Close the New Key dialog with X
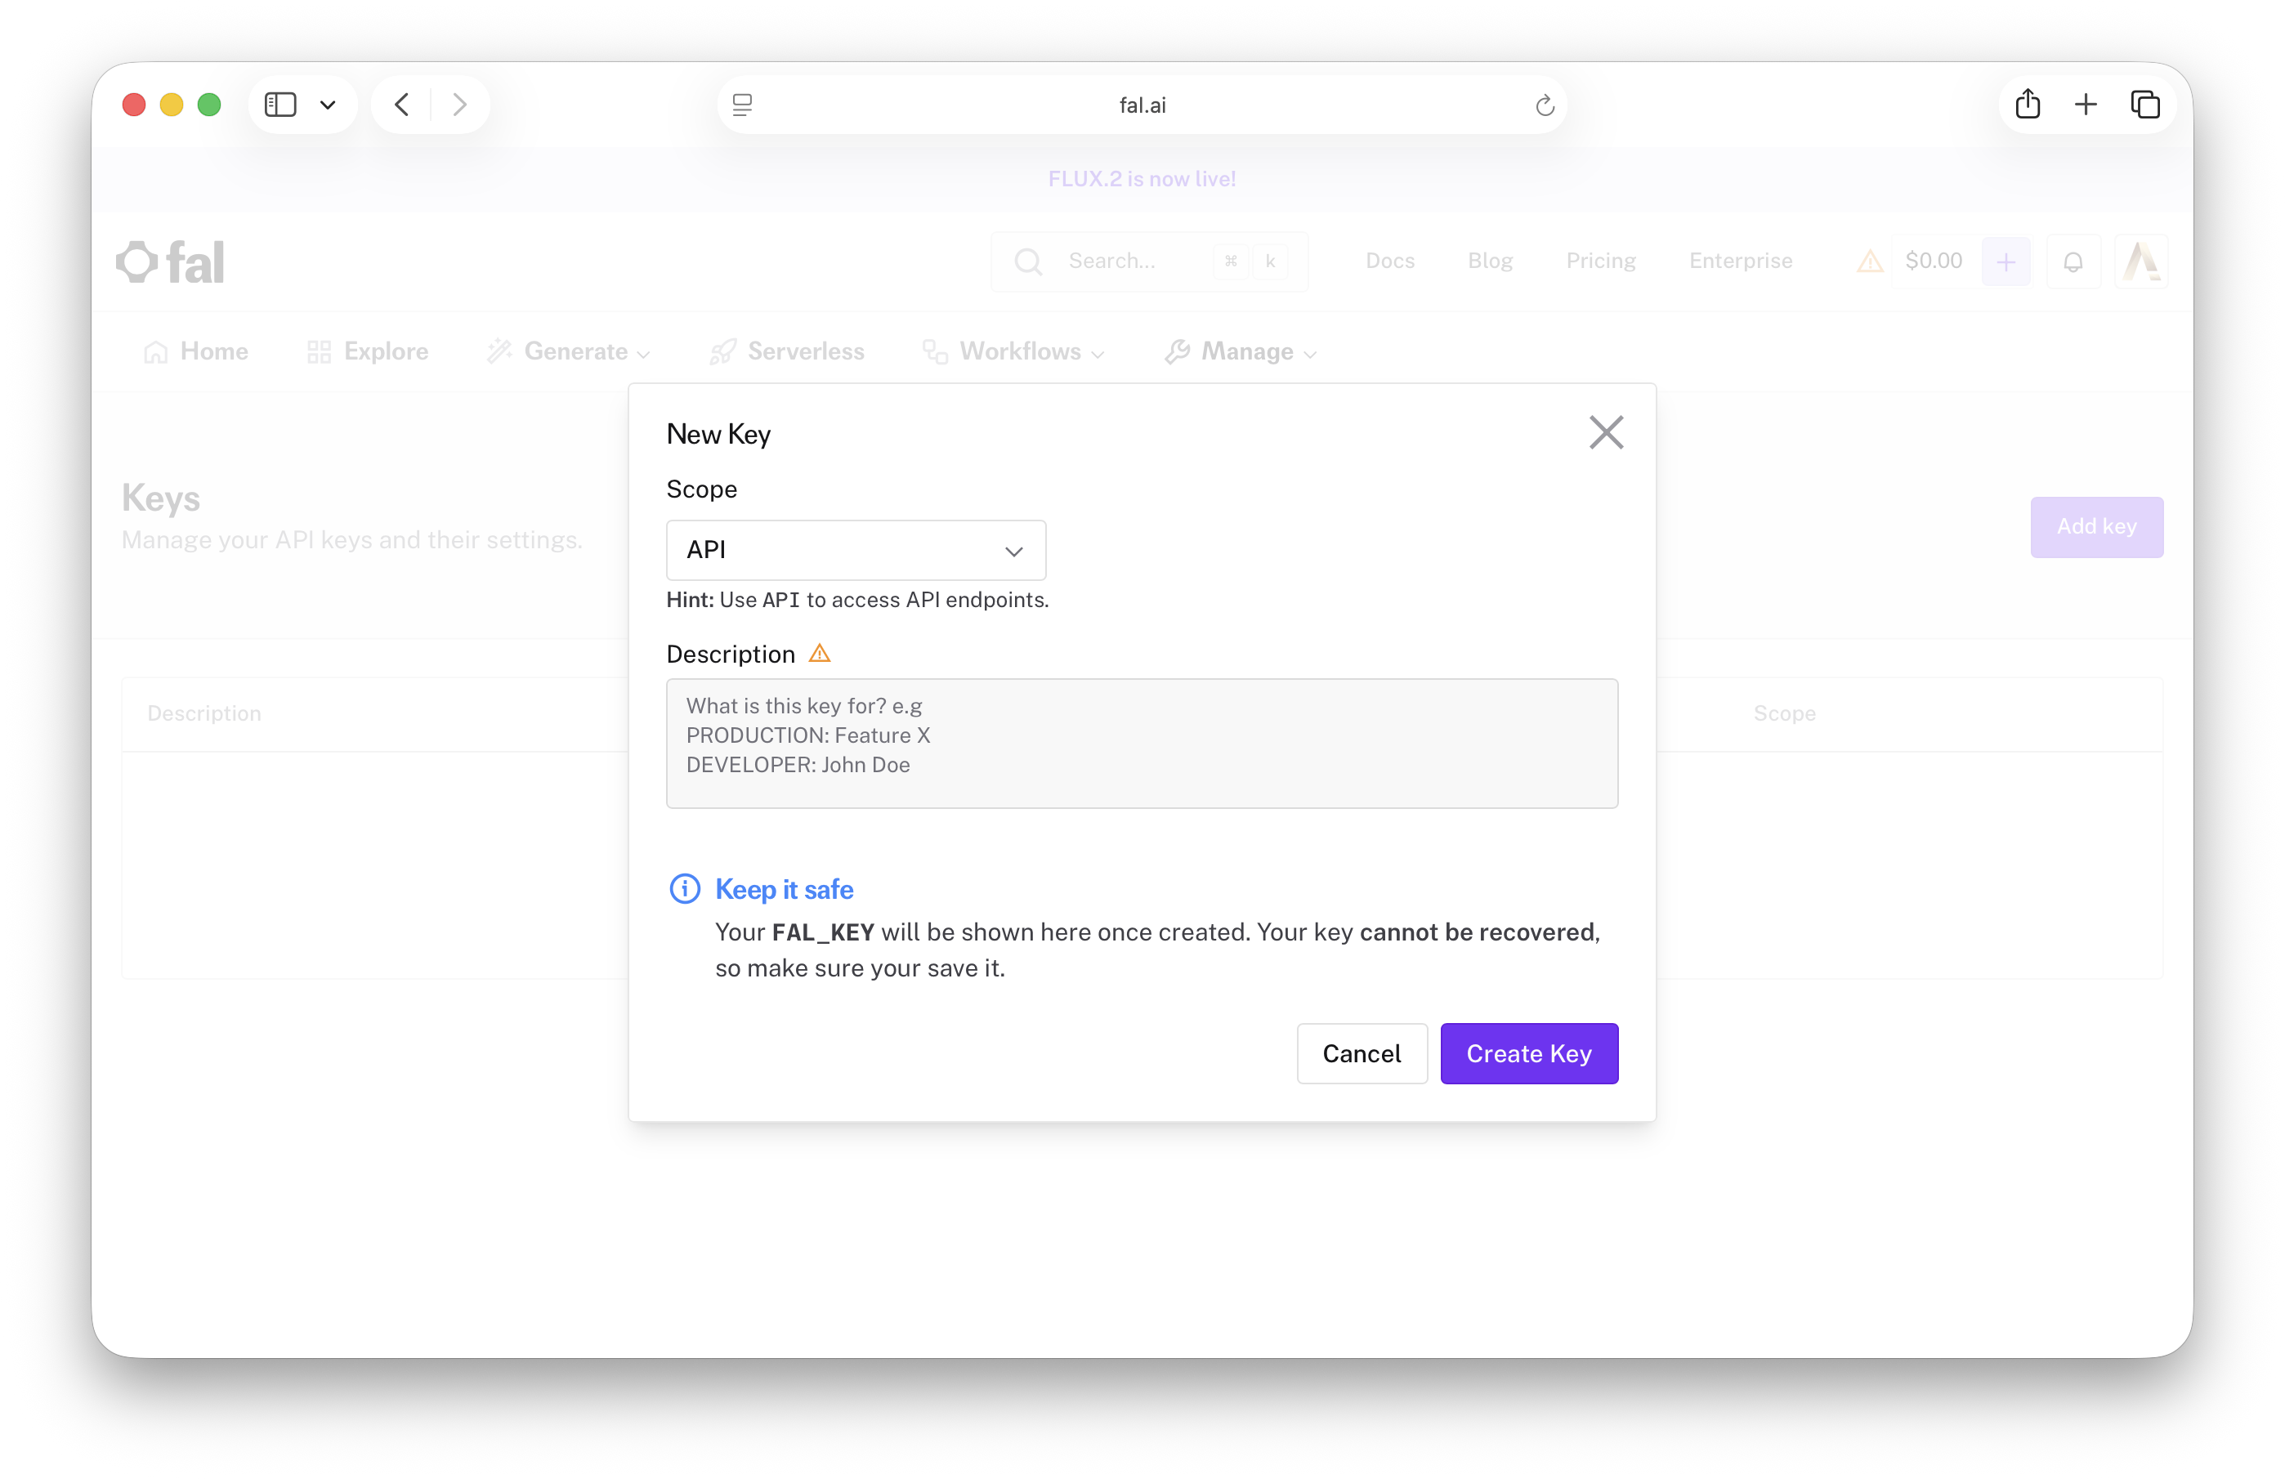Viewport: 2285px width, 1479px height. [x=1605, y=433]
